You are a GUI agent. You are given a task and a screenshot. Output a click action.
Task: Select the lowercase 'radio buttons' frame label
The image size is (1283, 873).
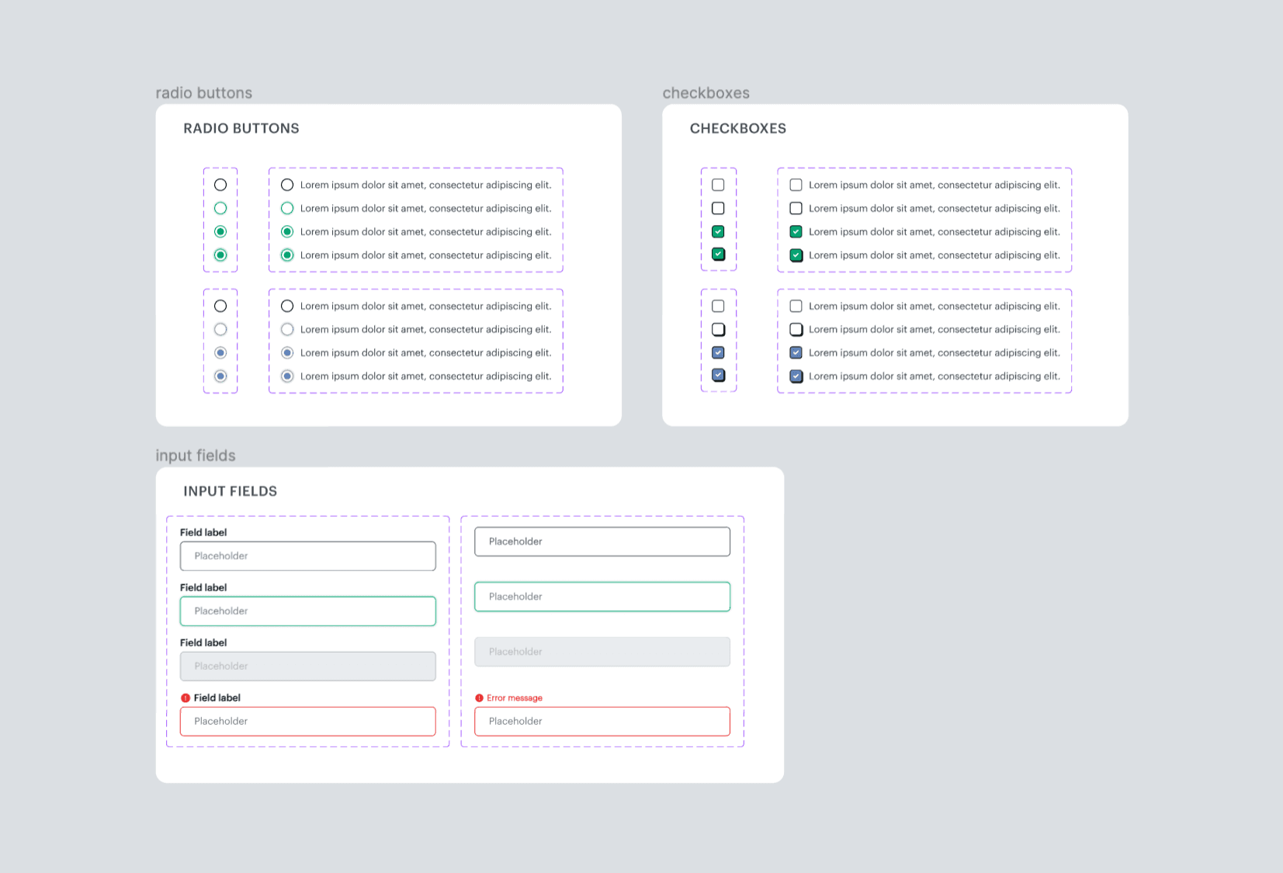(204, 93)
